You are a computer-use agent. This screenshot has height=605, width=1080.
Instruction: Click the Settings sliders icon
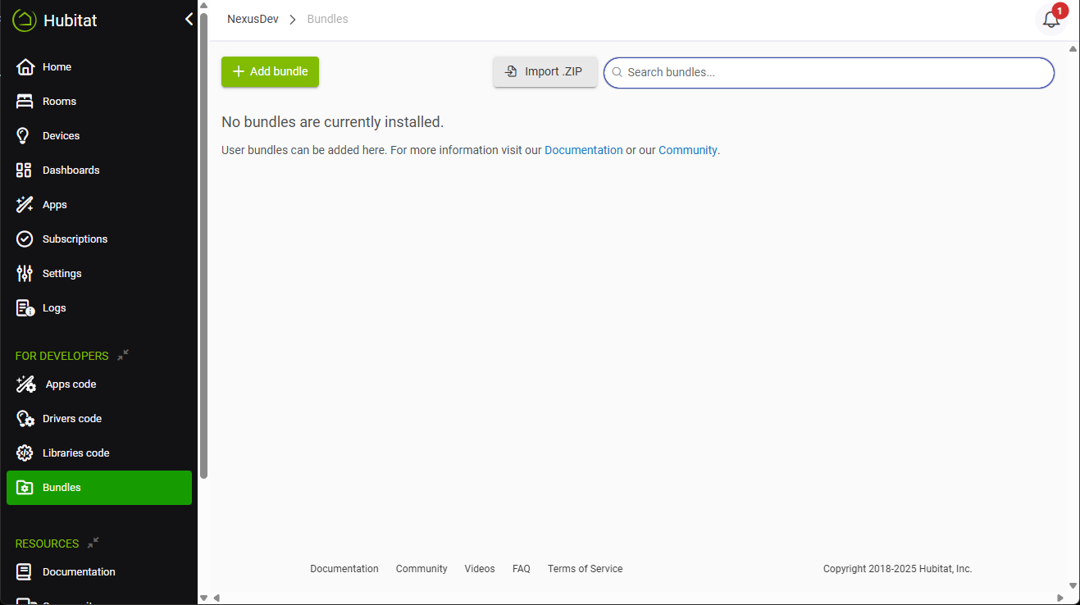pos(25,274)
